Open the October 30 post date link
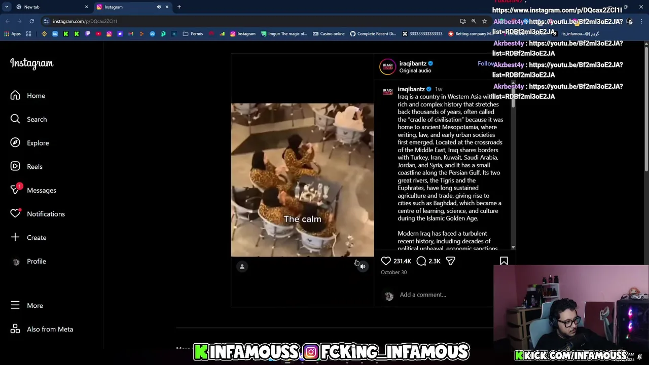649x365 pixels. pos(393,272)
